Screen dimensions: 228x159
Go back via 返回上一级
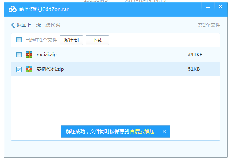(x=29, y=25)
